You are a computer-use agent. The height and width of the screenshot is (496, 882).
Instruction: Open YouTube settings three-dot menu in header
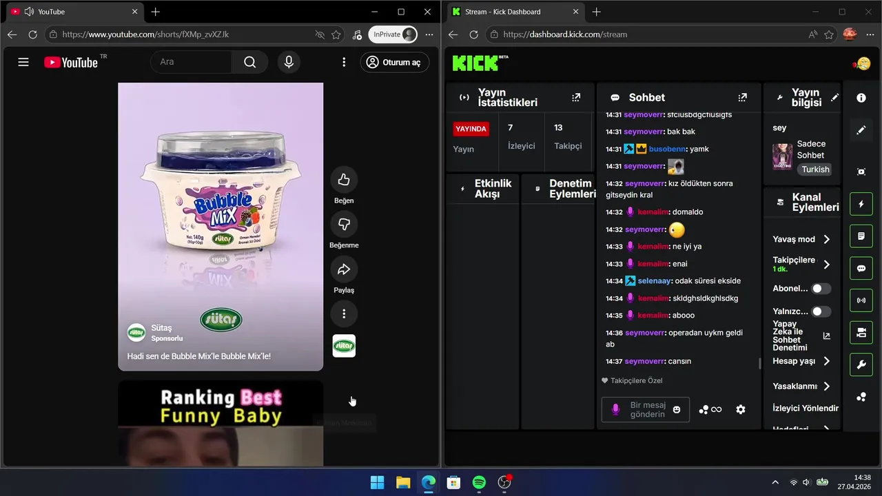(344, 62)
